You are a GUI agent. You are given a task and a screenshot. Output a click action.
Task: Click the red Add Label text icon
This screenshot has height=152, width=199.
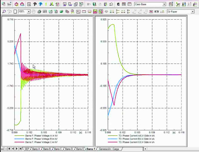click(151, 12)
